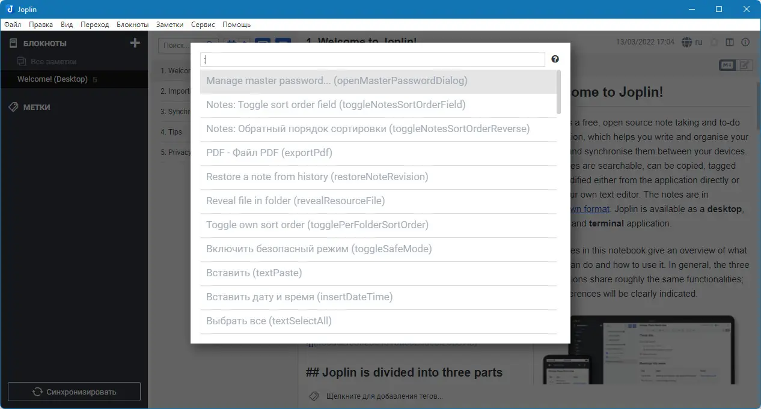The width and height of the screenshot is (761, 409).
Task: Open note properties info icon
Action: [x=746, y=43]
